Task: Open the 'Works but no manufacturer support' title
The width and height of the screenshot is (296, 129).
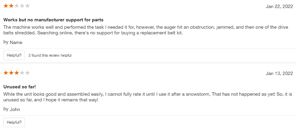Action: click(54, 20)
